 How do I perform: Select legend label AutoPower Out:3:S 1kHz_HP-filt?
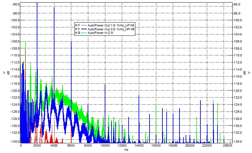[x=111, y=29]
